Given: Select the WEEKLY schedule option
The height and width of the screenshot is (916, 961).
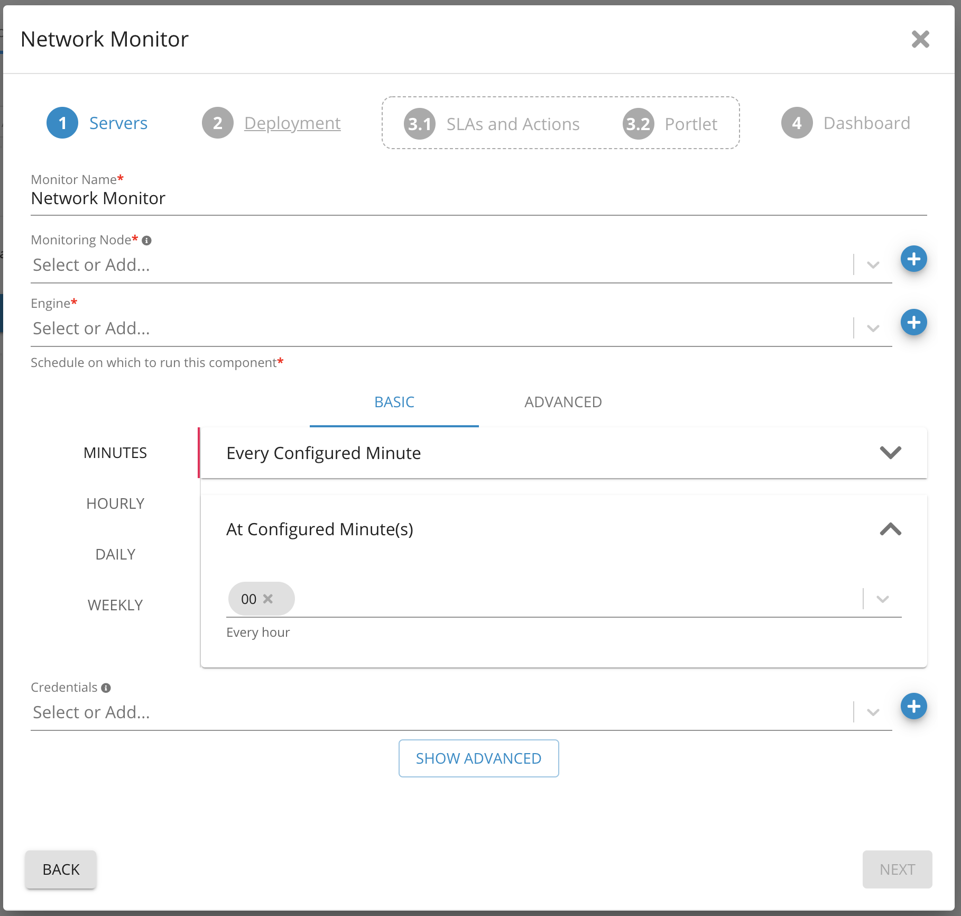Looking at the screenshot, I should [x=115, y=606].
